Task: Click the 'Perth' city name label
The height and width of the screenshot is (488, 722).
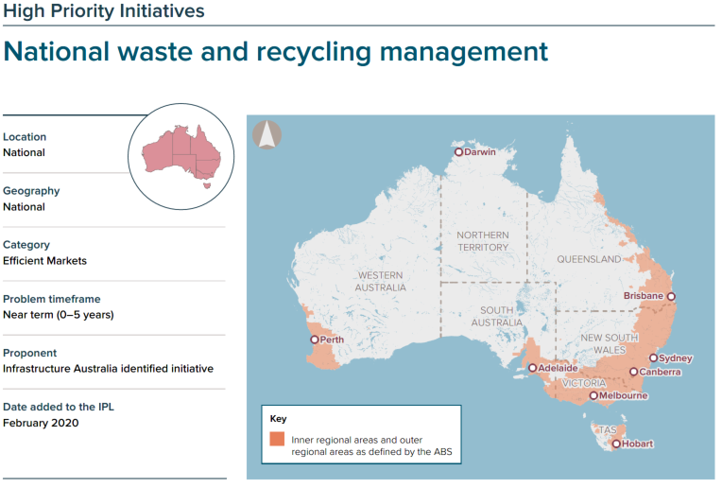Action: coord(332,340)
